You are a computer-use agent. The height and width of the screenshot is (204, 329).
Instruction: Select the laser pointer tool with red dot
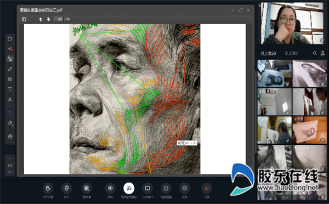click(x=10, y=49)
